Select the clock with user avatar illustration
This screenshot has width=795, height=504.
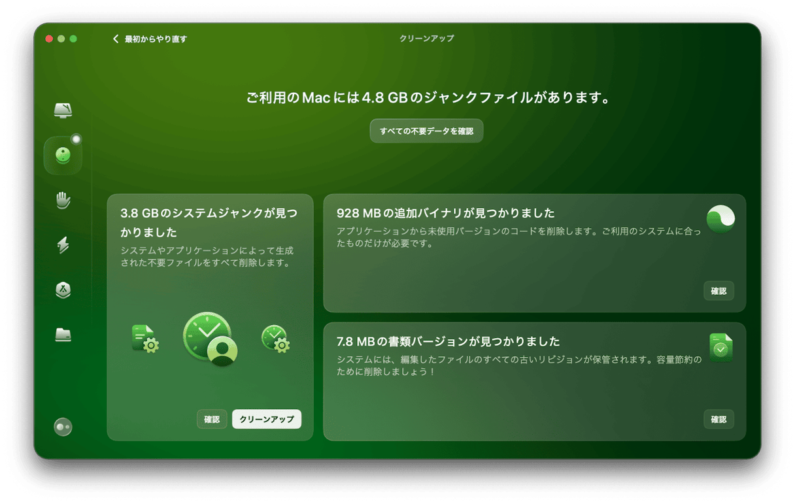tap(209, 340)
